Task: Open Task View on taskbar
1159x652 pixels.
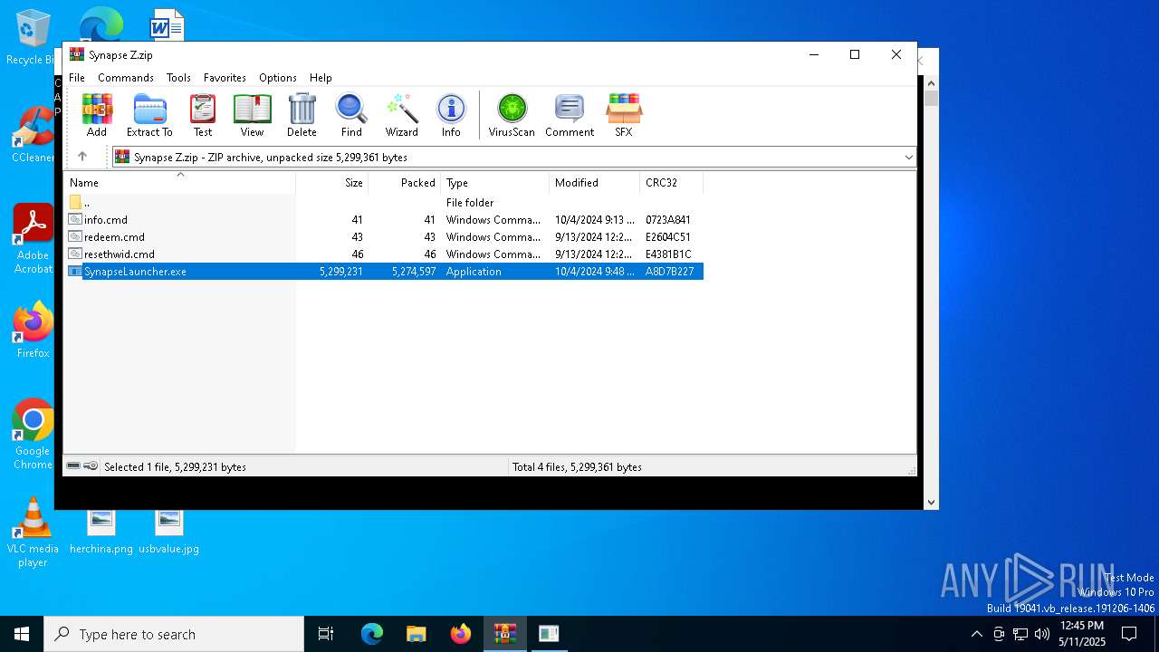Action: click(x=326, y=634)
